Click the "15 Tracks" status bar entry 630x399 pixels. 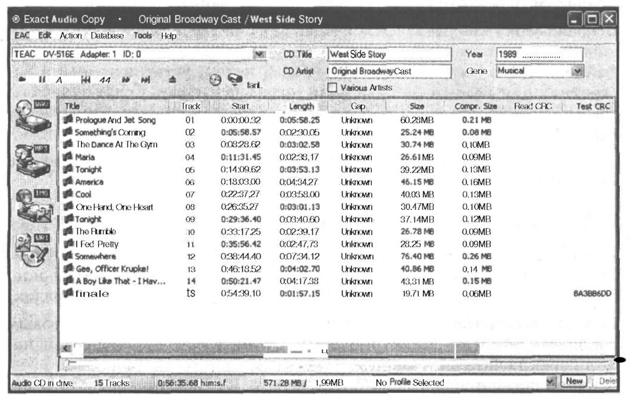pyautogui.click(x=112, y=383)
